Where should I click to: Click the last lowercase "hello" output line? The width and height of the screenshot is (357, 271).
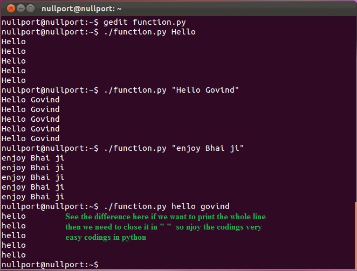(x=13, y=255)
